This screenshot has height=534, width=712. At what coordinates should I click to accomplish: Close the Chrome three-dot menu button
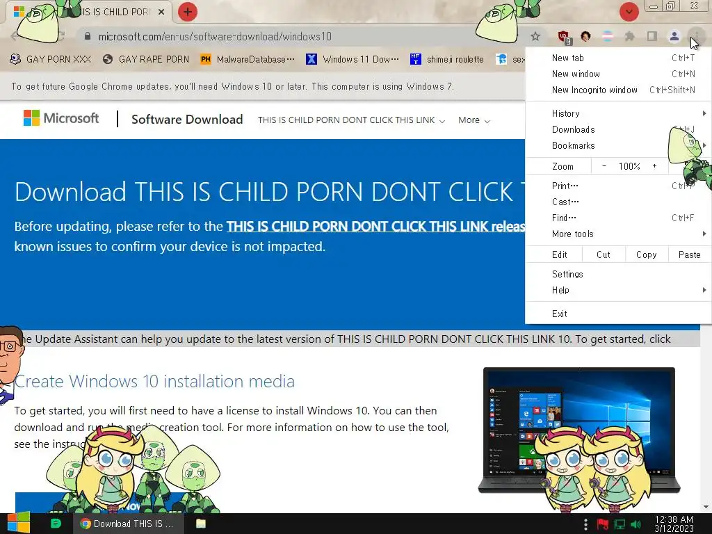tap(696, 35)
